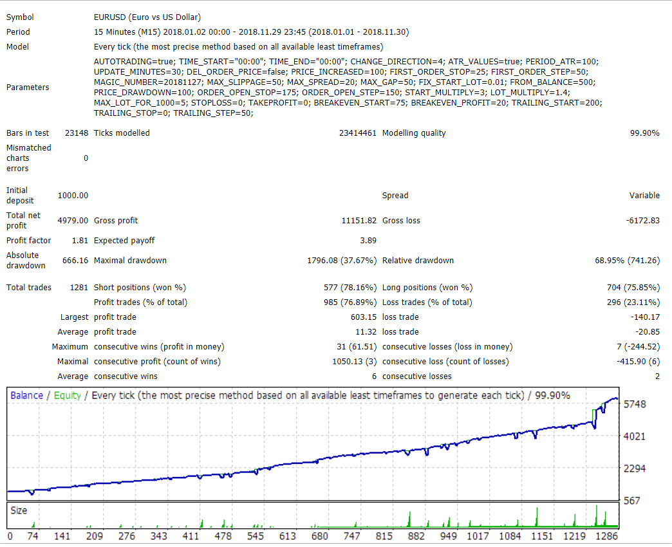Viewport: 672px width, 547px height.
Task: Click the Long positions value 704 (75.85%)
Action: point(633,288)
